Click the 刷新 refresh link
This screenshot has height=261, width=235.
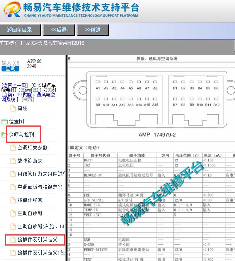[28, 99]
